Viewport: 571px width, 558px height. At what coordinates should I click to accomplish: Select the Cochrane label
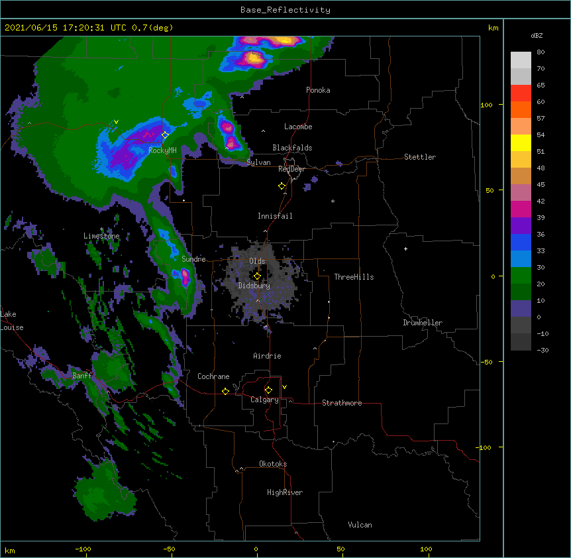pyautogui.click(x=213, y=376)
